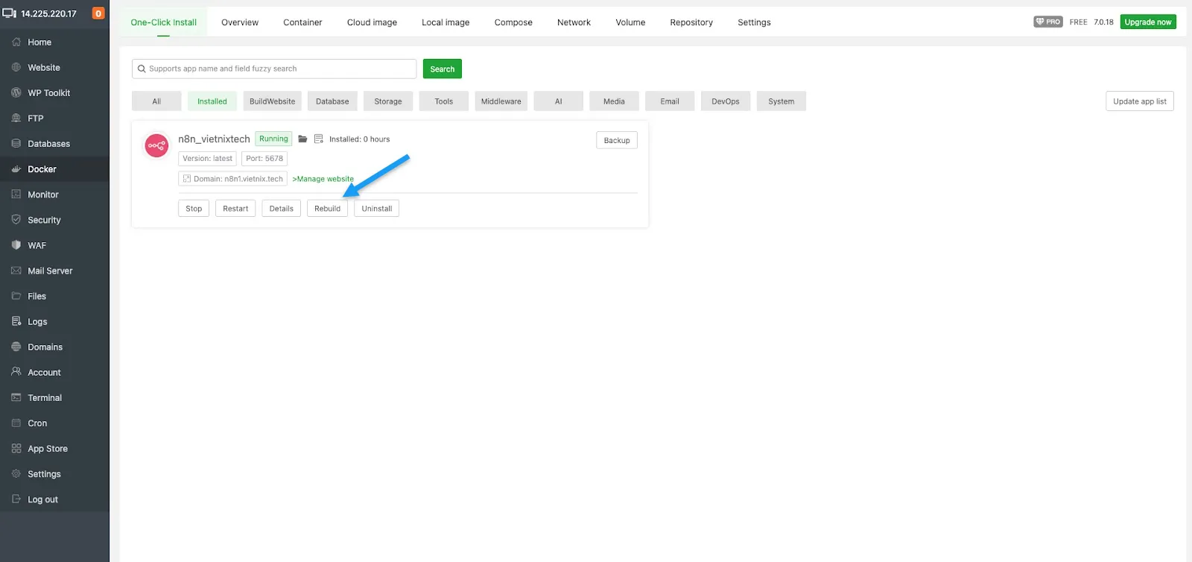
Task: Open the WP Toolkit WordPress icon
Action: pos(16,93)
